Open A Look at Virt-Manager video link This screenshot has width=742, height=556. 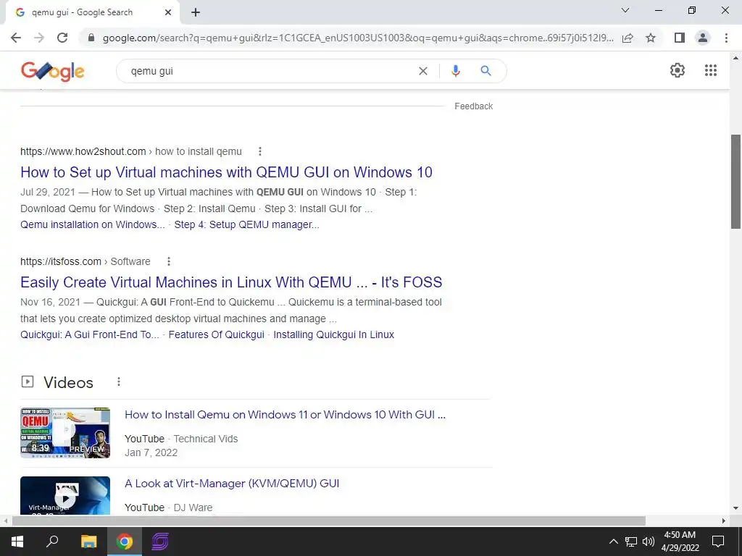(x=232, y=483)
